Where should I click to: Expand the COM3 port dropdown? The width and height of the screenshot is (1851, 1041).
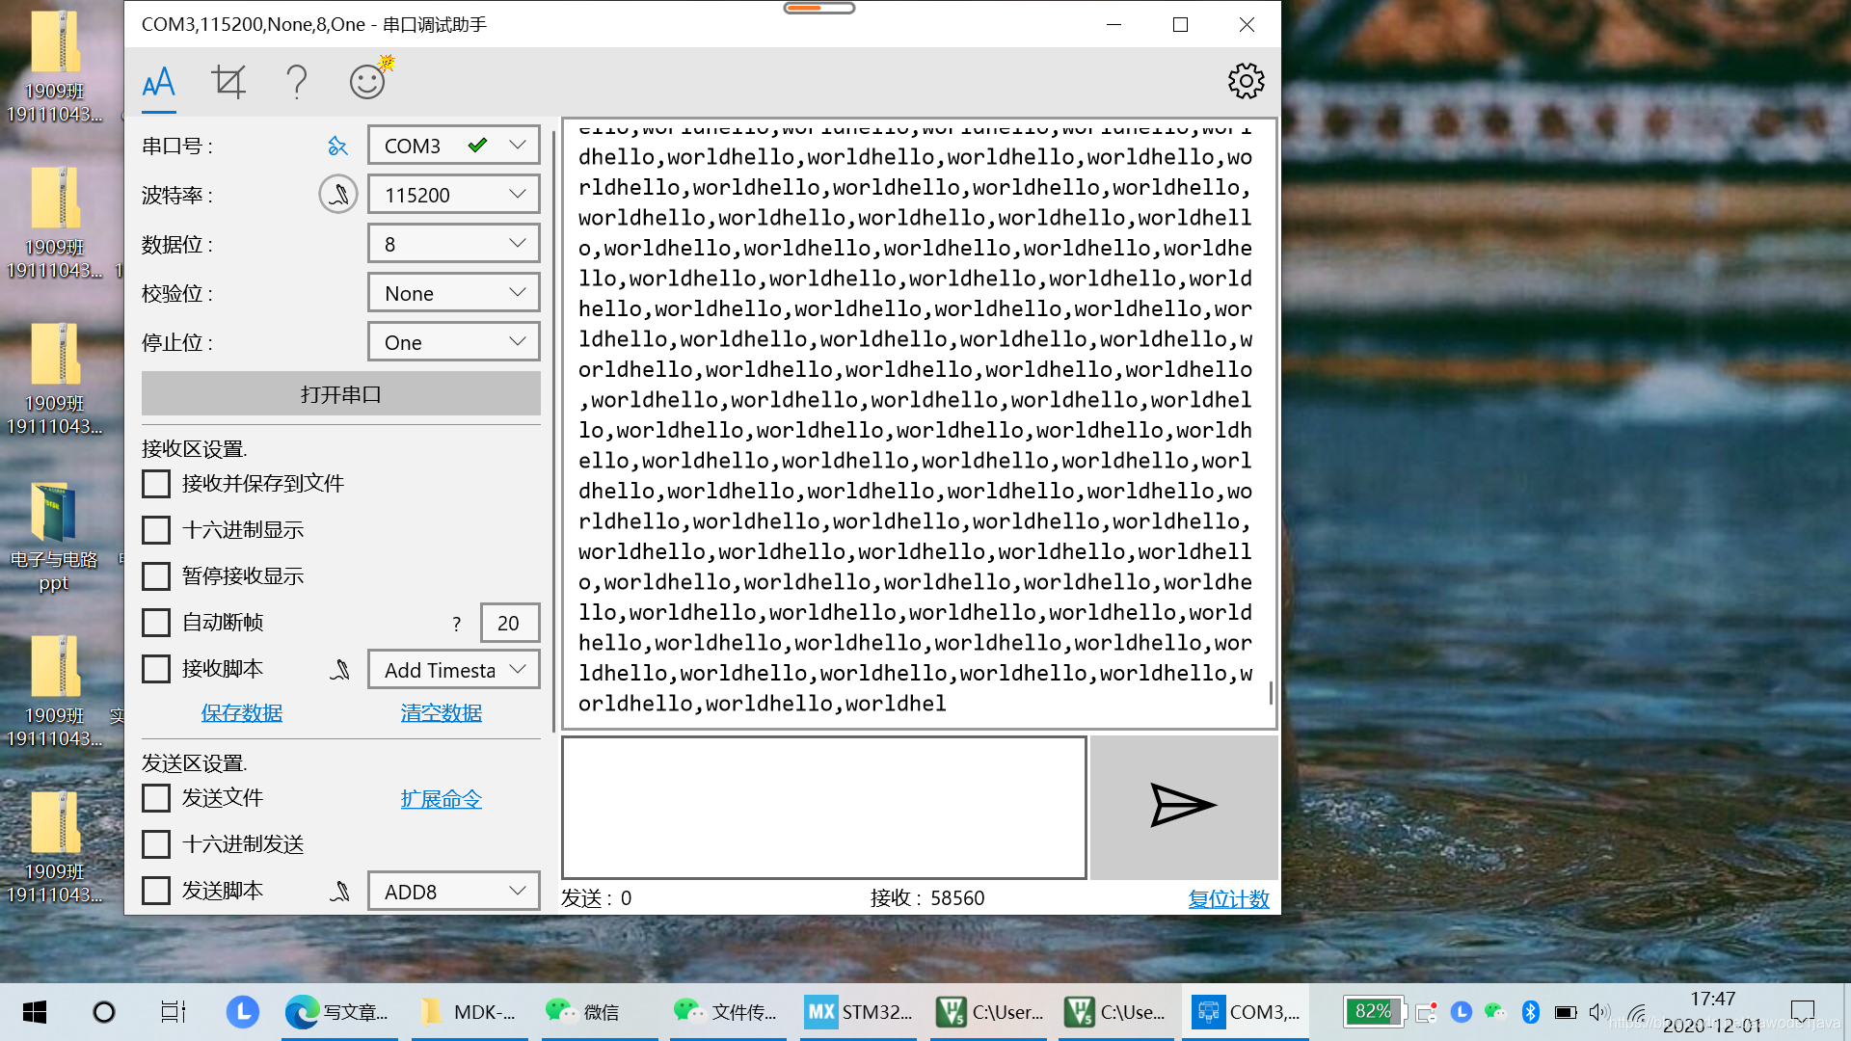pyautogui.click(x=453, y=146)
